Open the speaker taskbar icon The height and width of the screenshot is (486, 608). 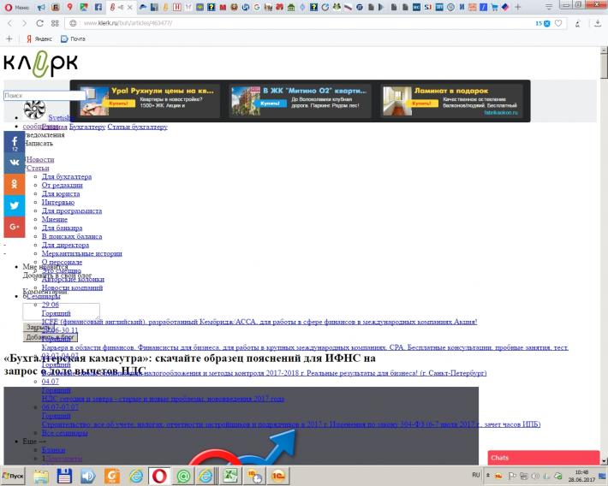click(88, 476)
